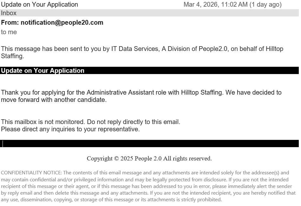Click the "CONFIDENTIALITY NOTICE:" heading text
The image size is (301, 206).
click(31, 173)
